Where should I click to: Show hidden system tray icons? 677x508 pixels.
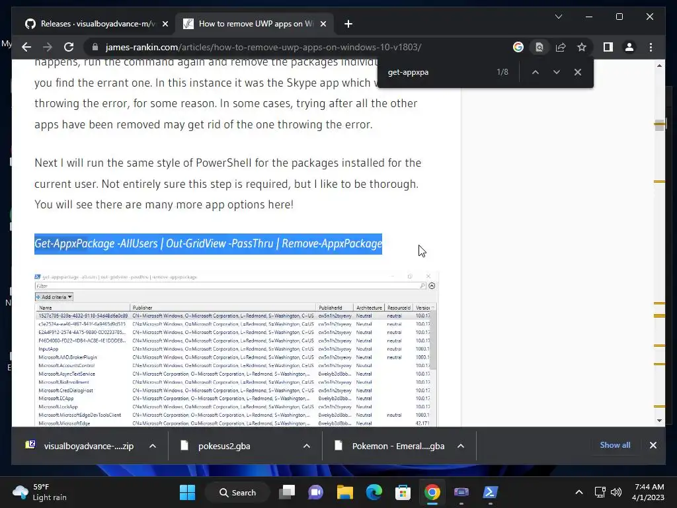pyautogui.click(x=579, y=492)
